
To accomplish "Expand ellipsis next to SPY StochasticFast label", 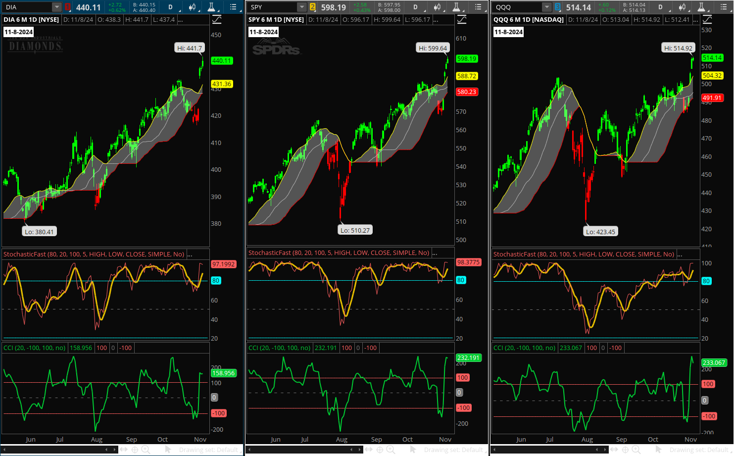I will tap(435, 253).
